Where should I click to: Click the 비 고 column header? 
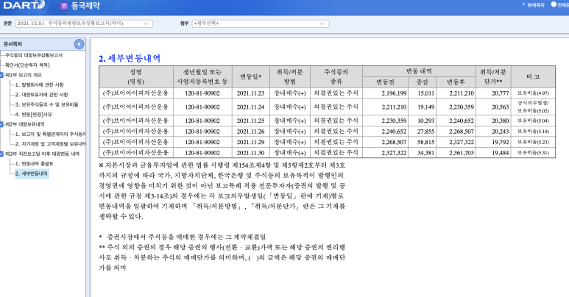(x=533, y=77)
